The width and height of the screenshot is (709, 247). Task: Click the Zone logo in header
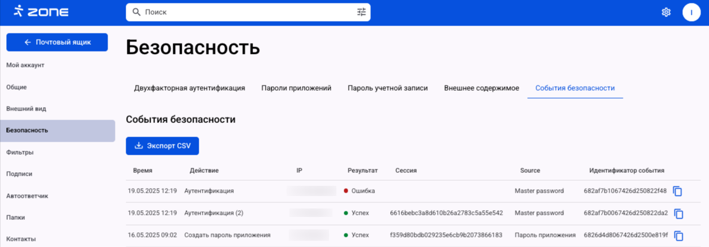tap(40, 11)
